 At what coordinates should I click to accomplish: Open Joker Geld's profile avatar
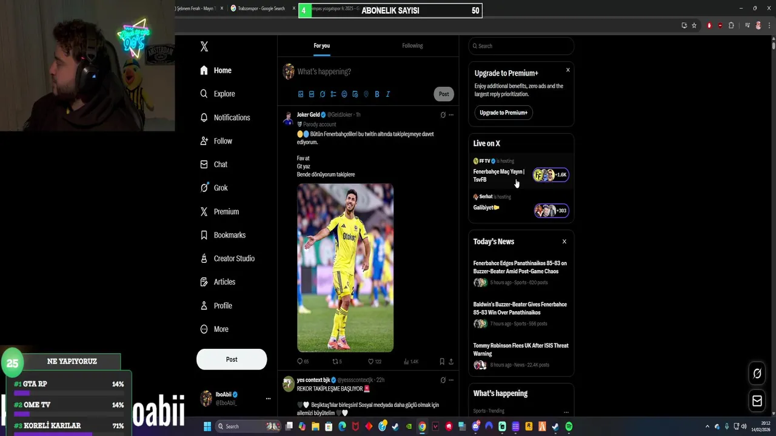pyautogui.click(x=289, y=118)
